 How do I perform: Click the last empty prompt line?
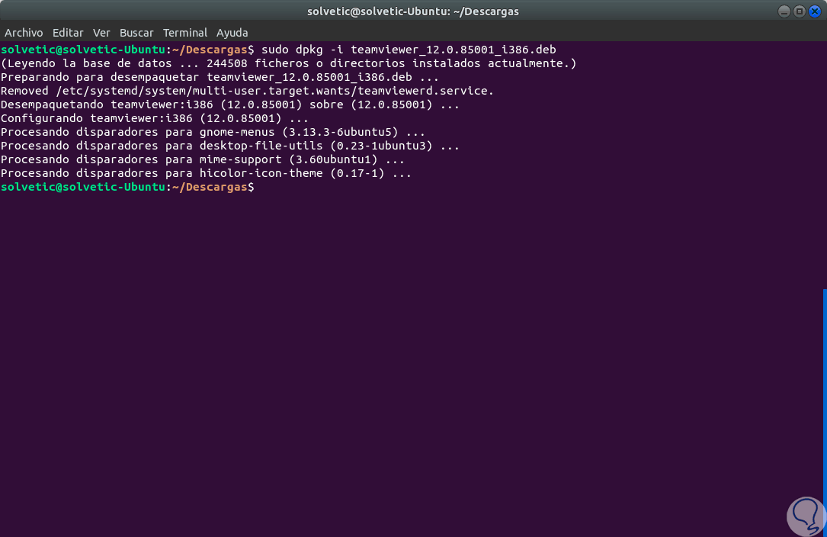pyautogui.click(x=127, y=187)
